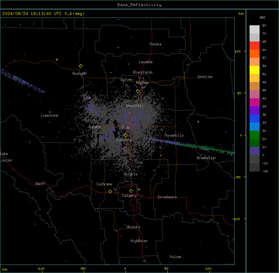Pick the slate purple 0-10 dBZ legend color
Screen dimensions: 279x273
coord(254,151)
